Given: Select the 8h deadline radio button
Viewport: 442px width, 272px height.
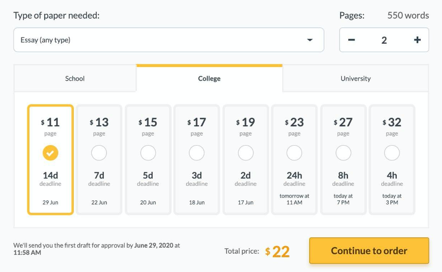Looking at the screenshot, I should tap(343, 152).
